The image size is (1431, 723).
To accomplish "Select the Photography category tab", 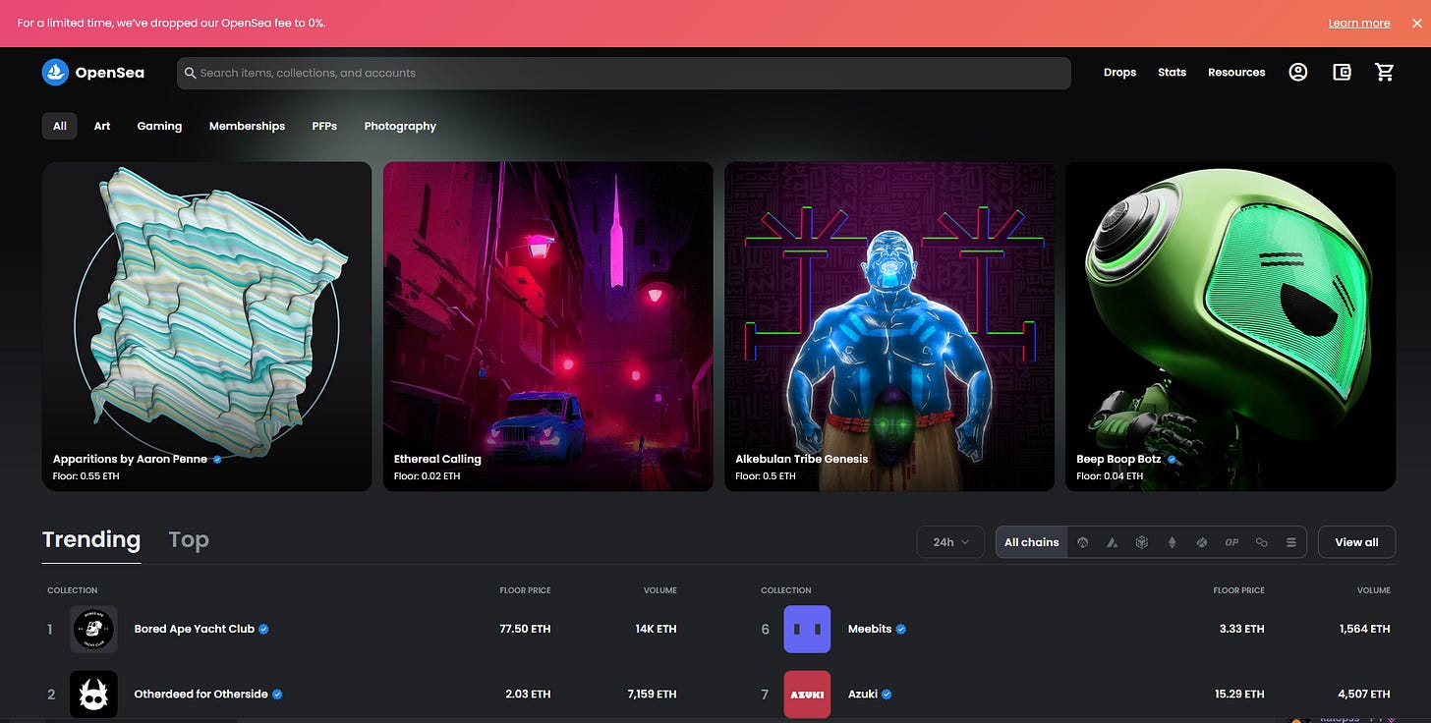I will pyautogui.click(x=400, y=126).
